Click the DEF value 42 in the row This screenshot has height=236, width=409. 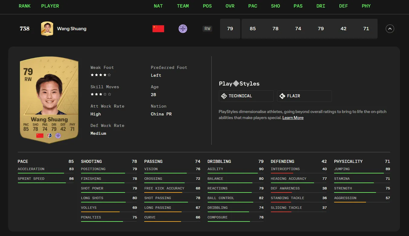pyautogui.click(x=343, y=29)
